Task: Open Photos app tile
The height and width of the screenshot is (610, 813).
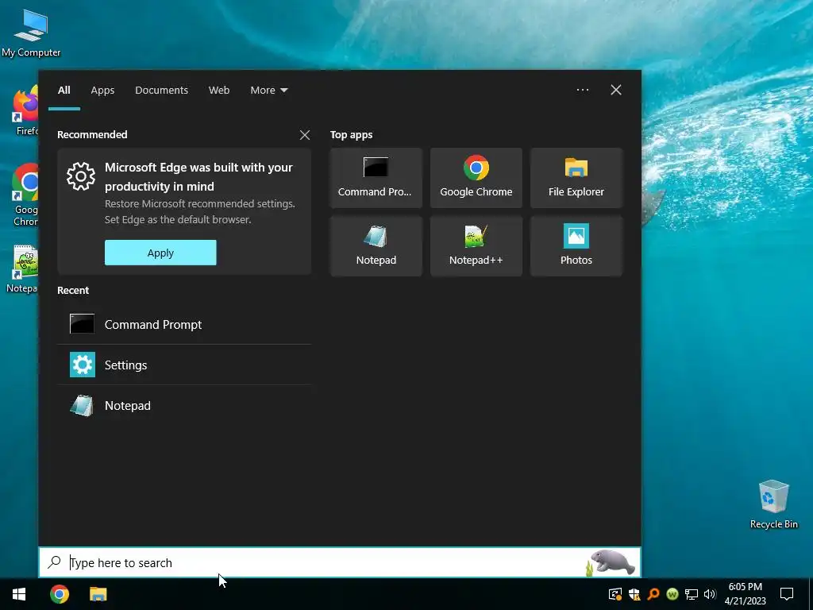Action: click(x=576, y=246)
